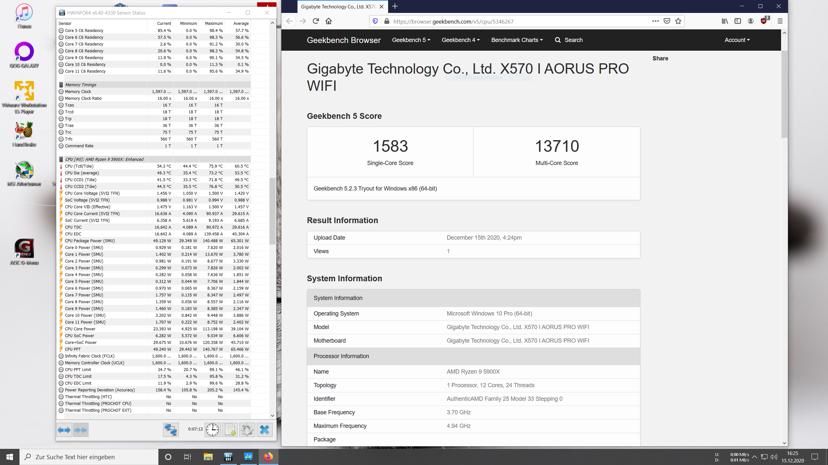Screen dimensions: 828x465
Task: Open HWiNFO network remote monitoring icon
Action: [171, 430]
